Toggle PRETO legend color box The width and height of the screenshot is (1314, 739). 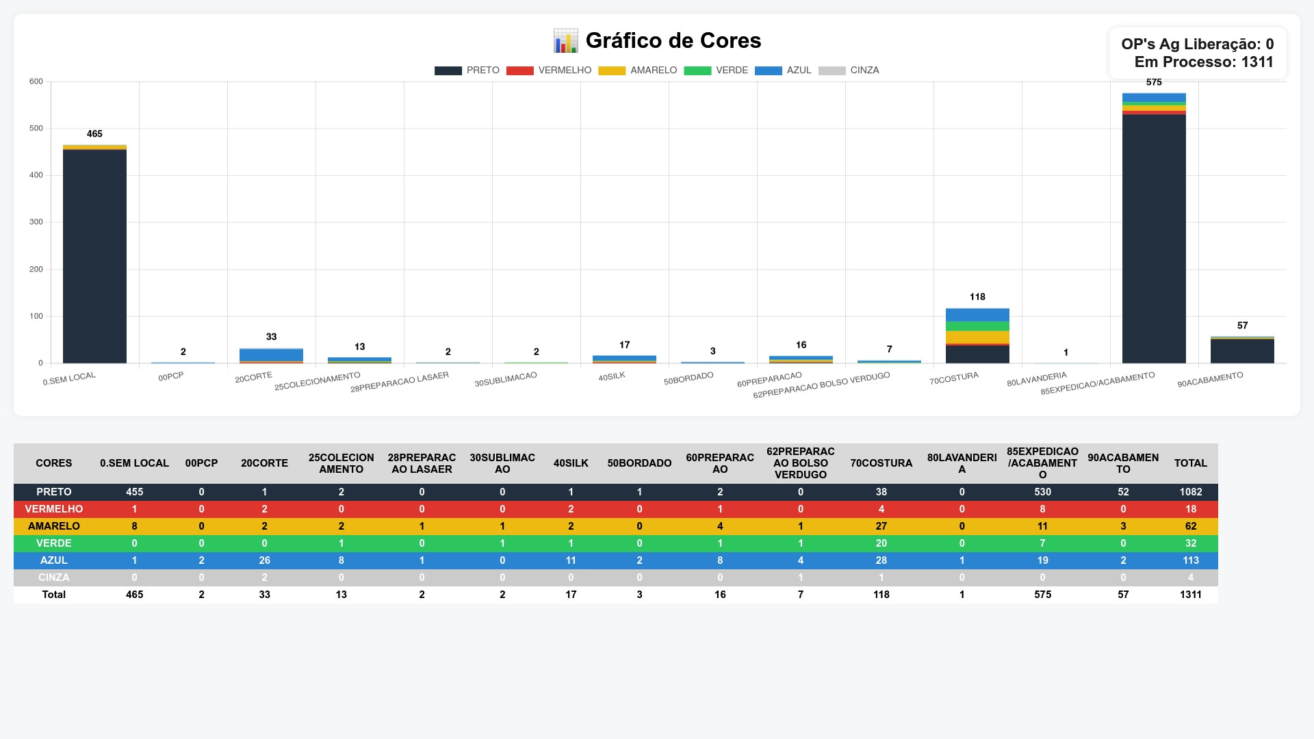click(448, 70)
